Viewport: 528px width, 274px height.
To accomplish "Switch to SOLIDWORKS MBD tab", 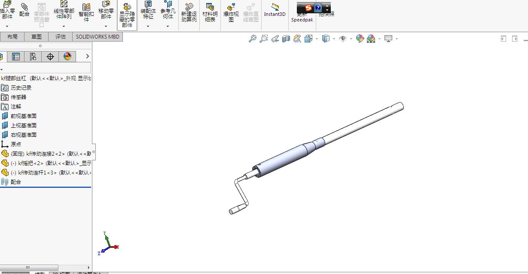I will [98, 37].
